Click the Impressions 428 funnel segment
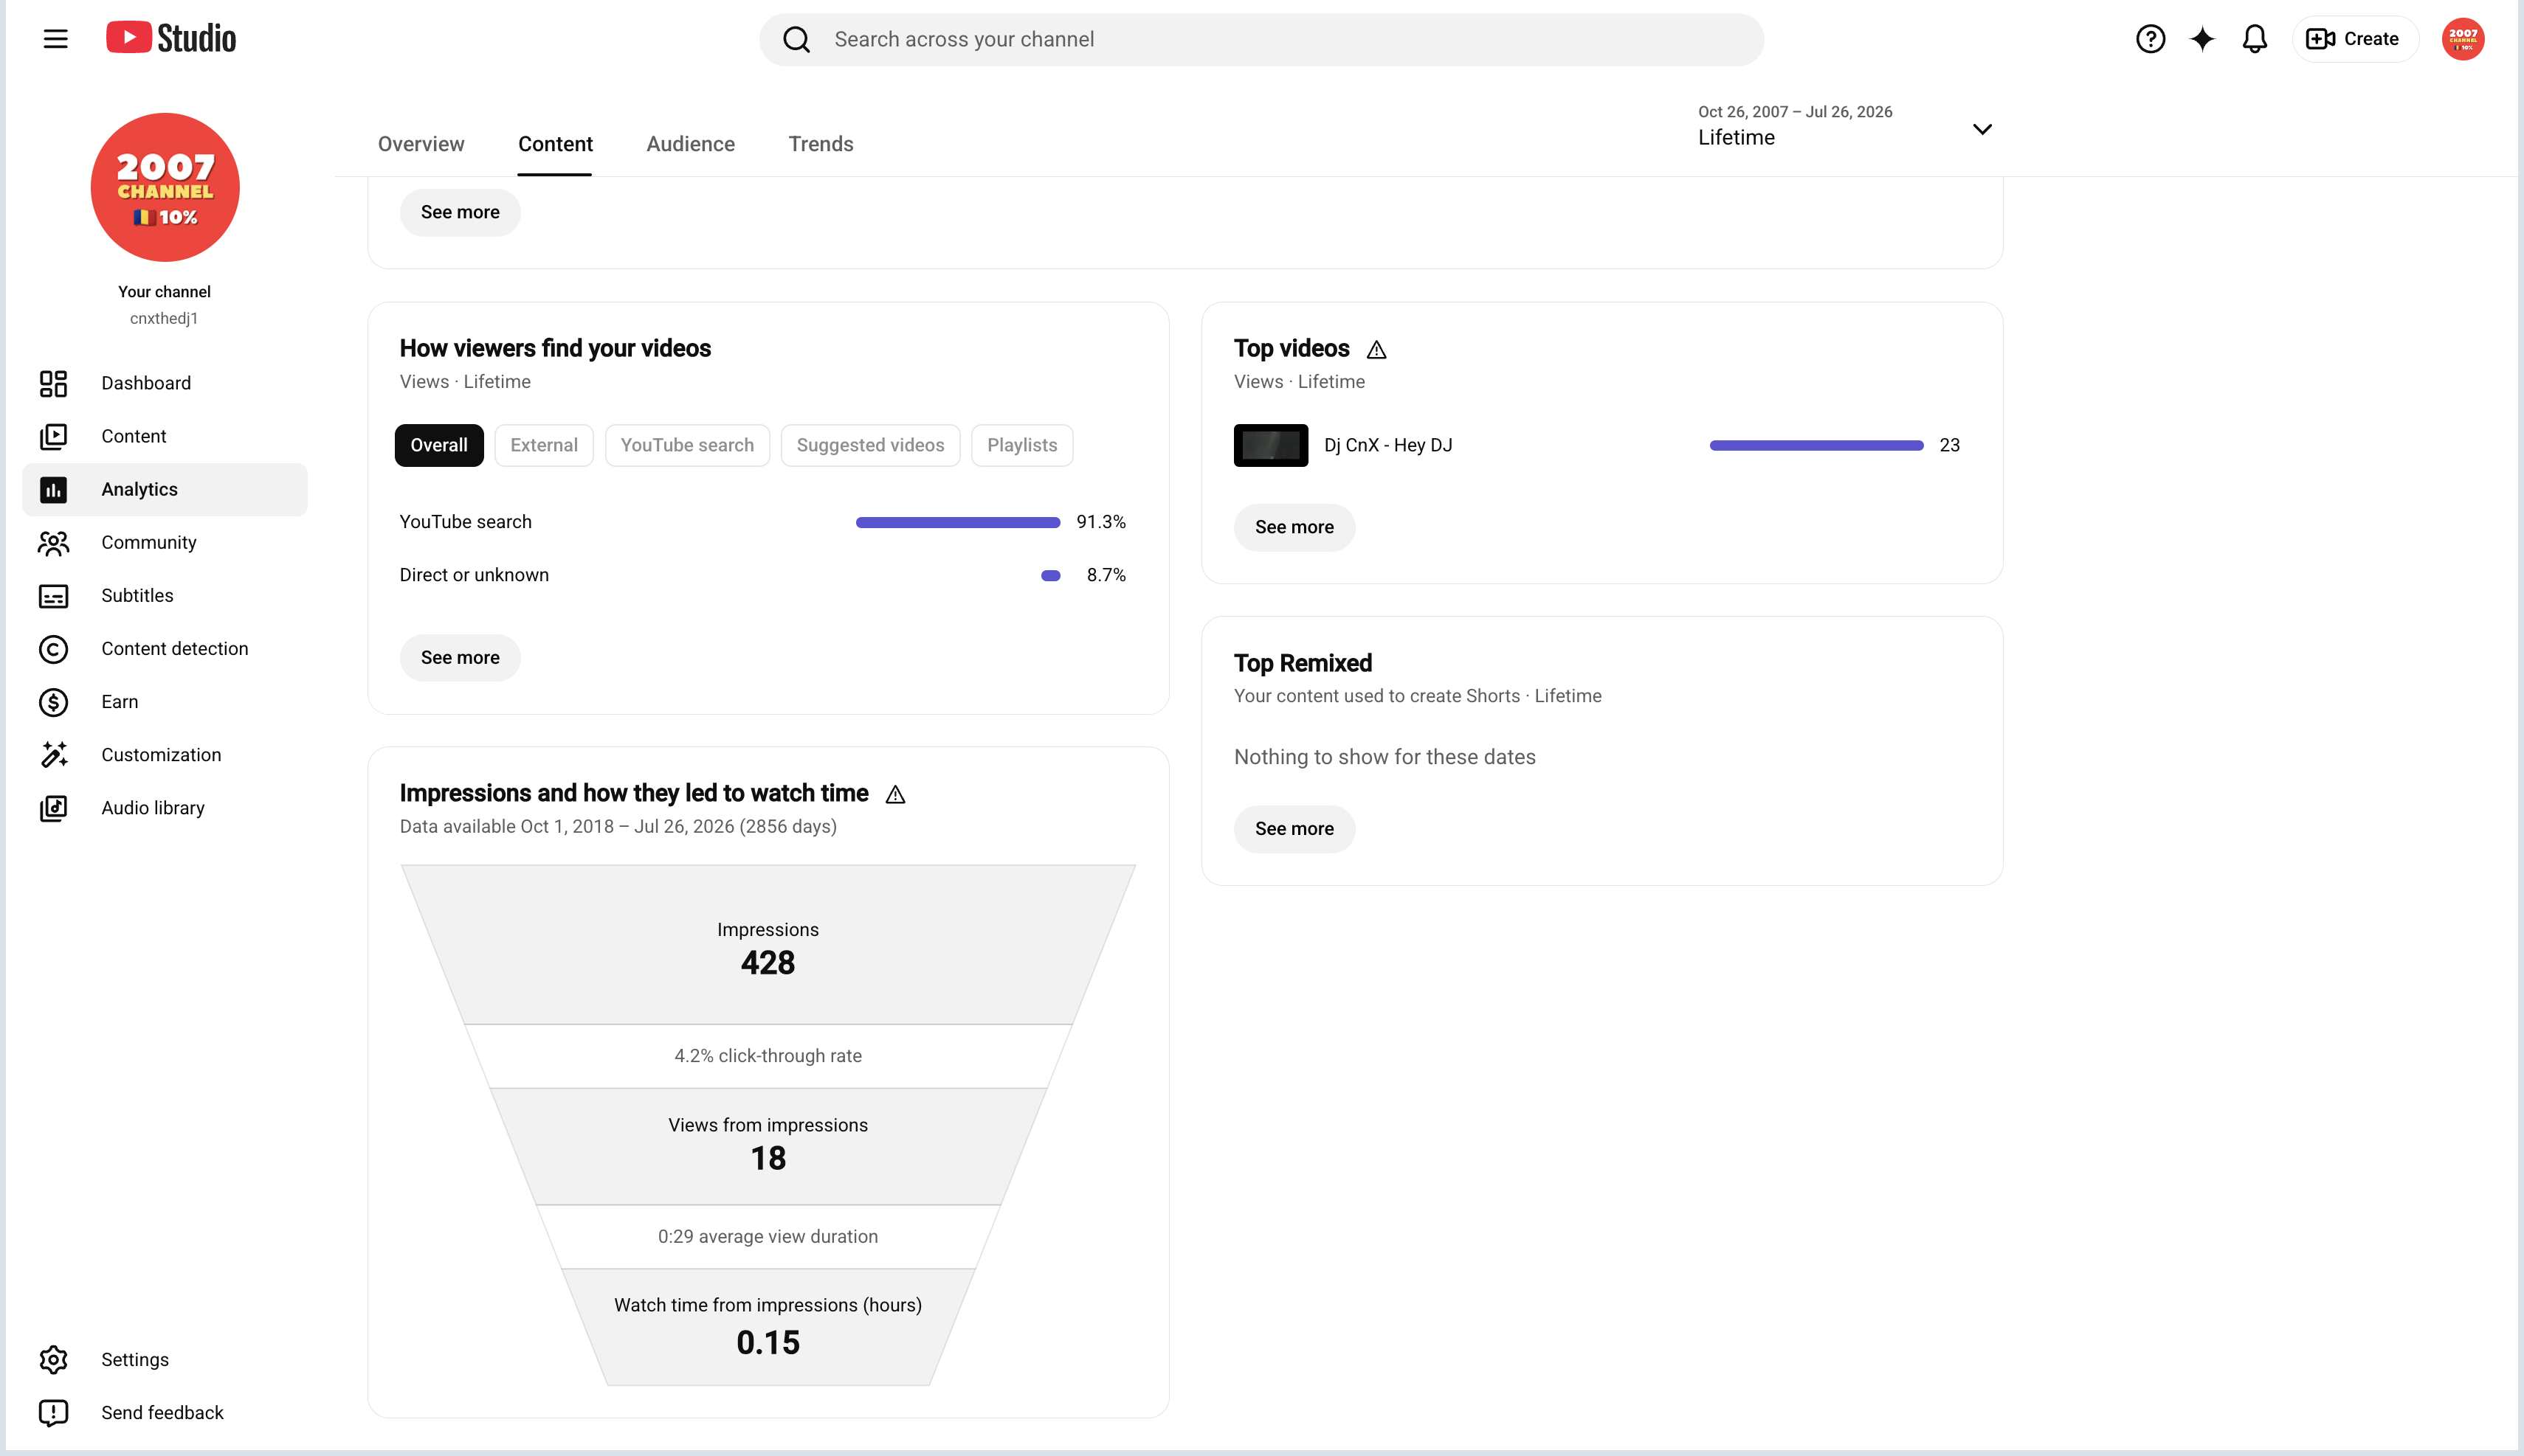 768,945
